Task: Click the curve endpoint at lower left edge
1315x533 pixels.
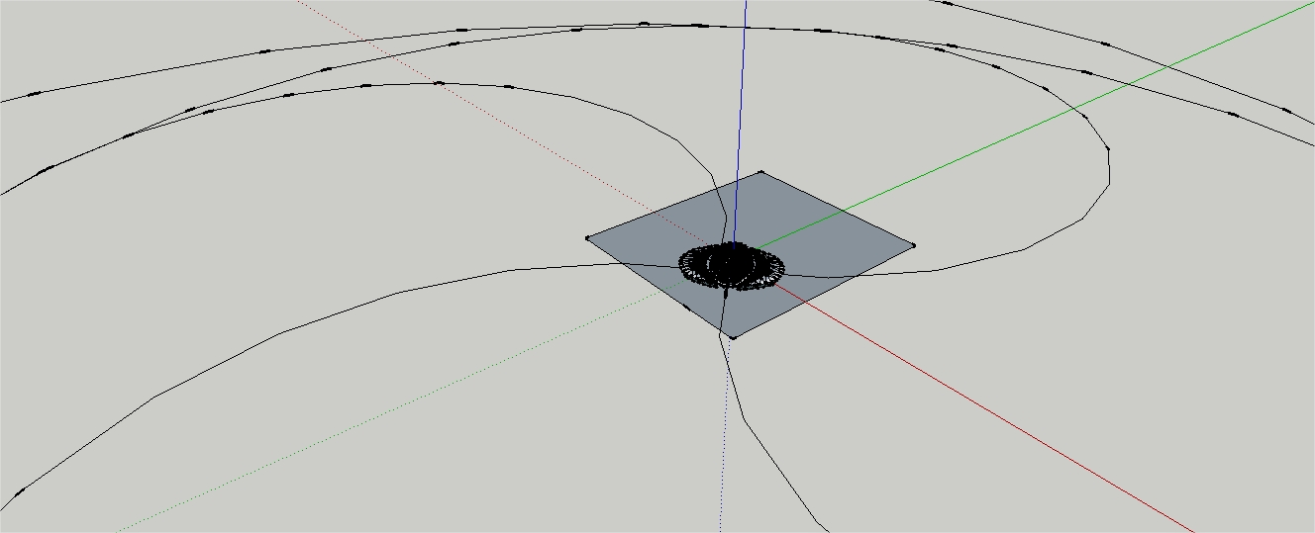Action: pyautogui.click(x=18, y=491)
